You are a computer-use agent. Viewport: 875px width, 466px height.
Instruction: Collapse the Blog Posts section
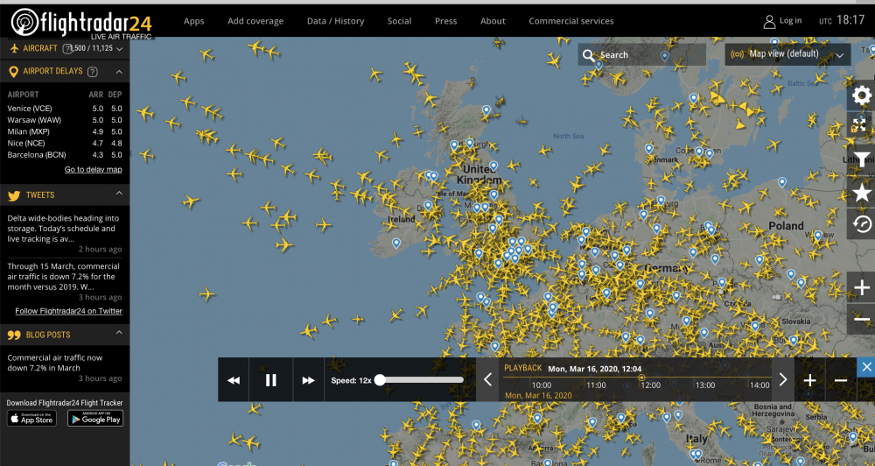(x=119, y=334)
